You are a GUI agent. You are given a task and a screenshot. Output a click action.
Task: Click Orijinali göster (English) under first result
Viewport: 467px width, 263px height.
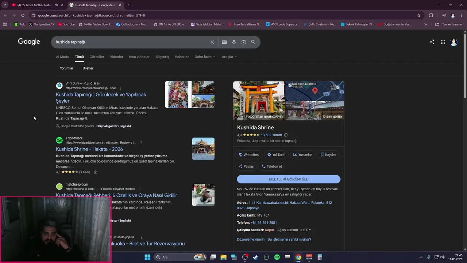pyautogui.click(x=113, y=126)
